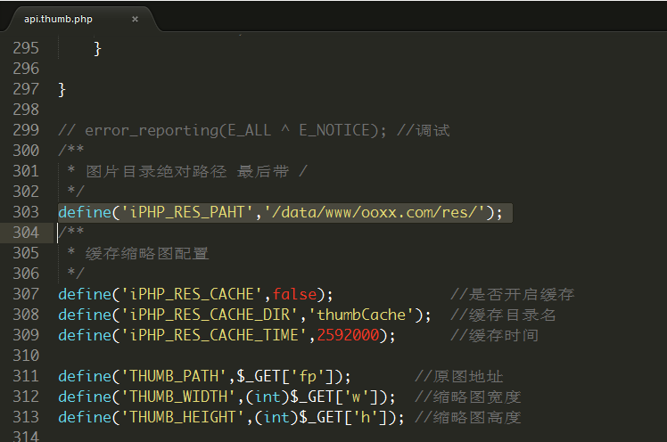Image resolution: width=667 pixels, height=442 pixels.
Task: Click line number 300 in gutter
Action: point(26,151)
